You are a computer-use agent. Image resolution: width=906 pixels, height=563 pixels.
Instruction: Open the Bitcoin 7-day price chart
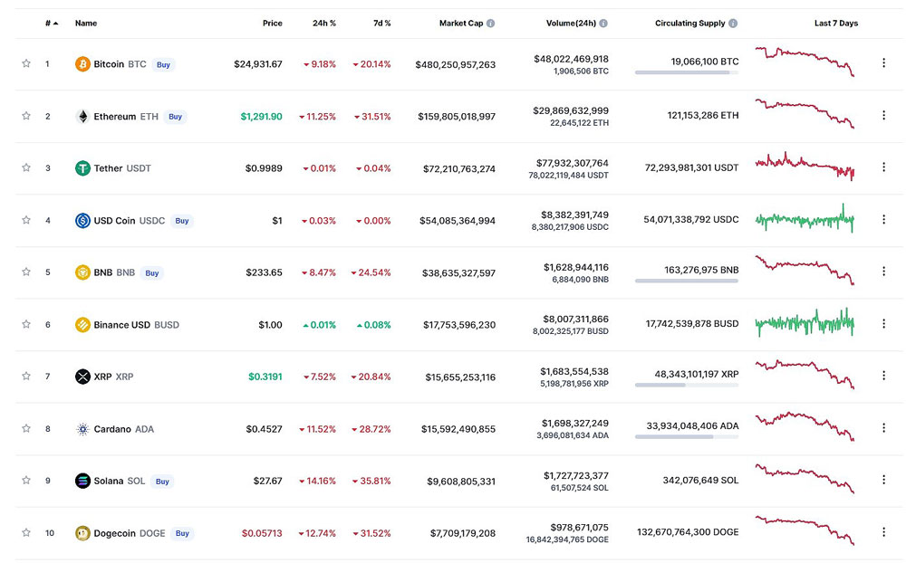[805, 62]
